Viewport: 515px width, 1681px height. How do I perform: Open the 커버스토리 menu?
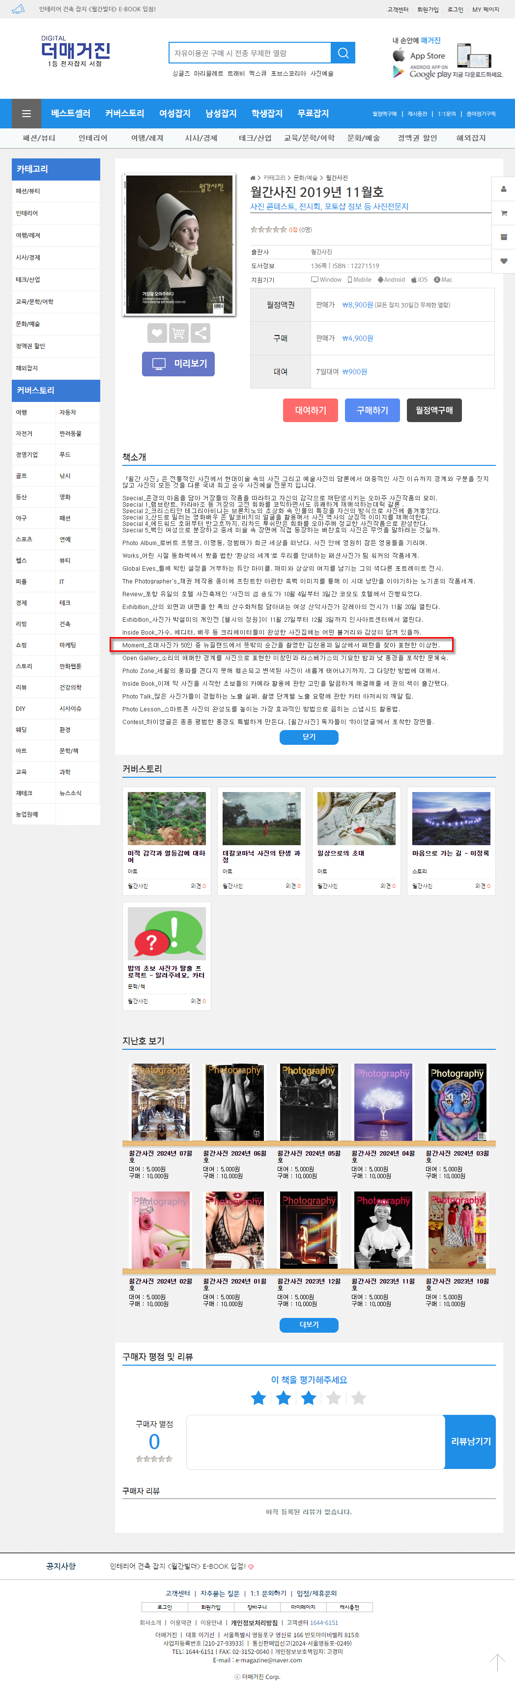124,114
